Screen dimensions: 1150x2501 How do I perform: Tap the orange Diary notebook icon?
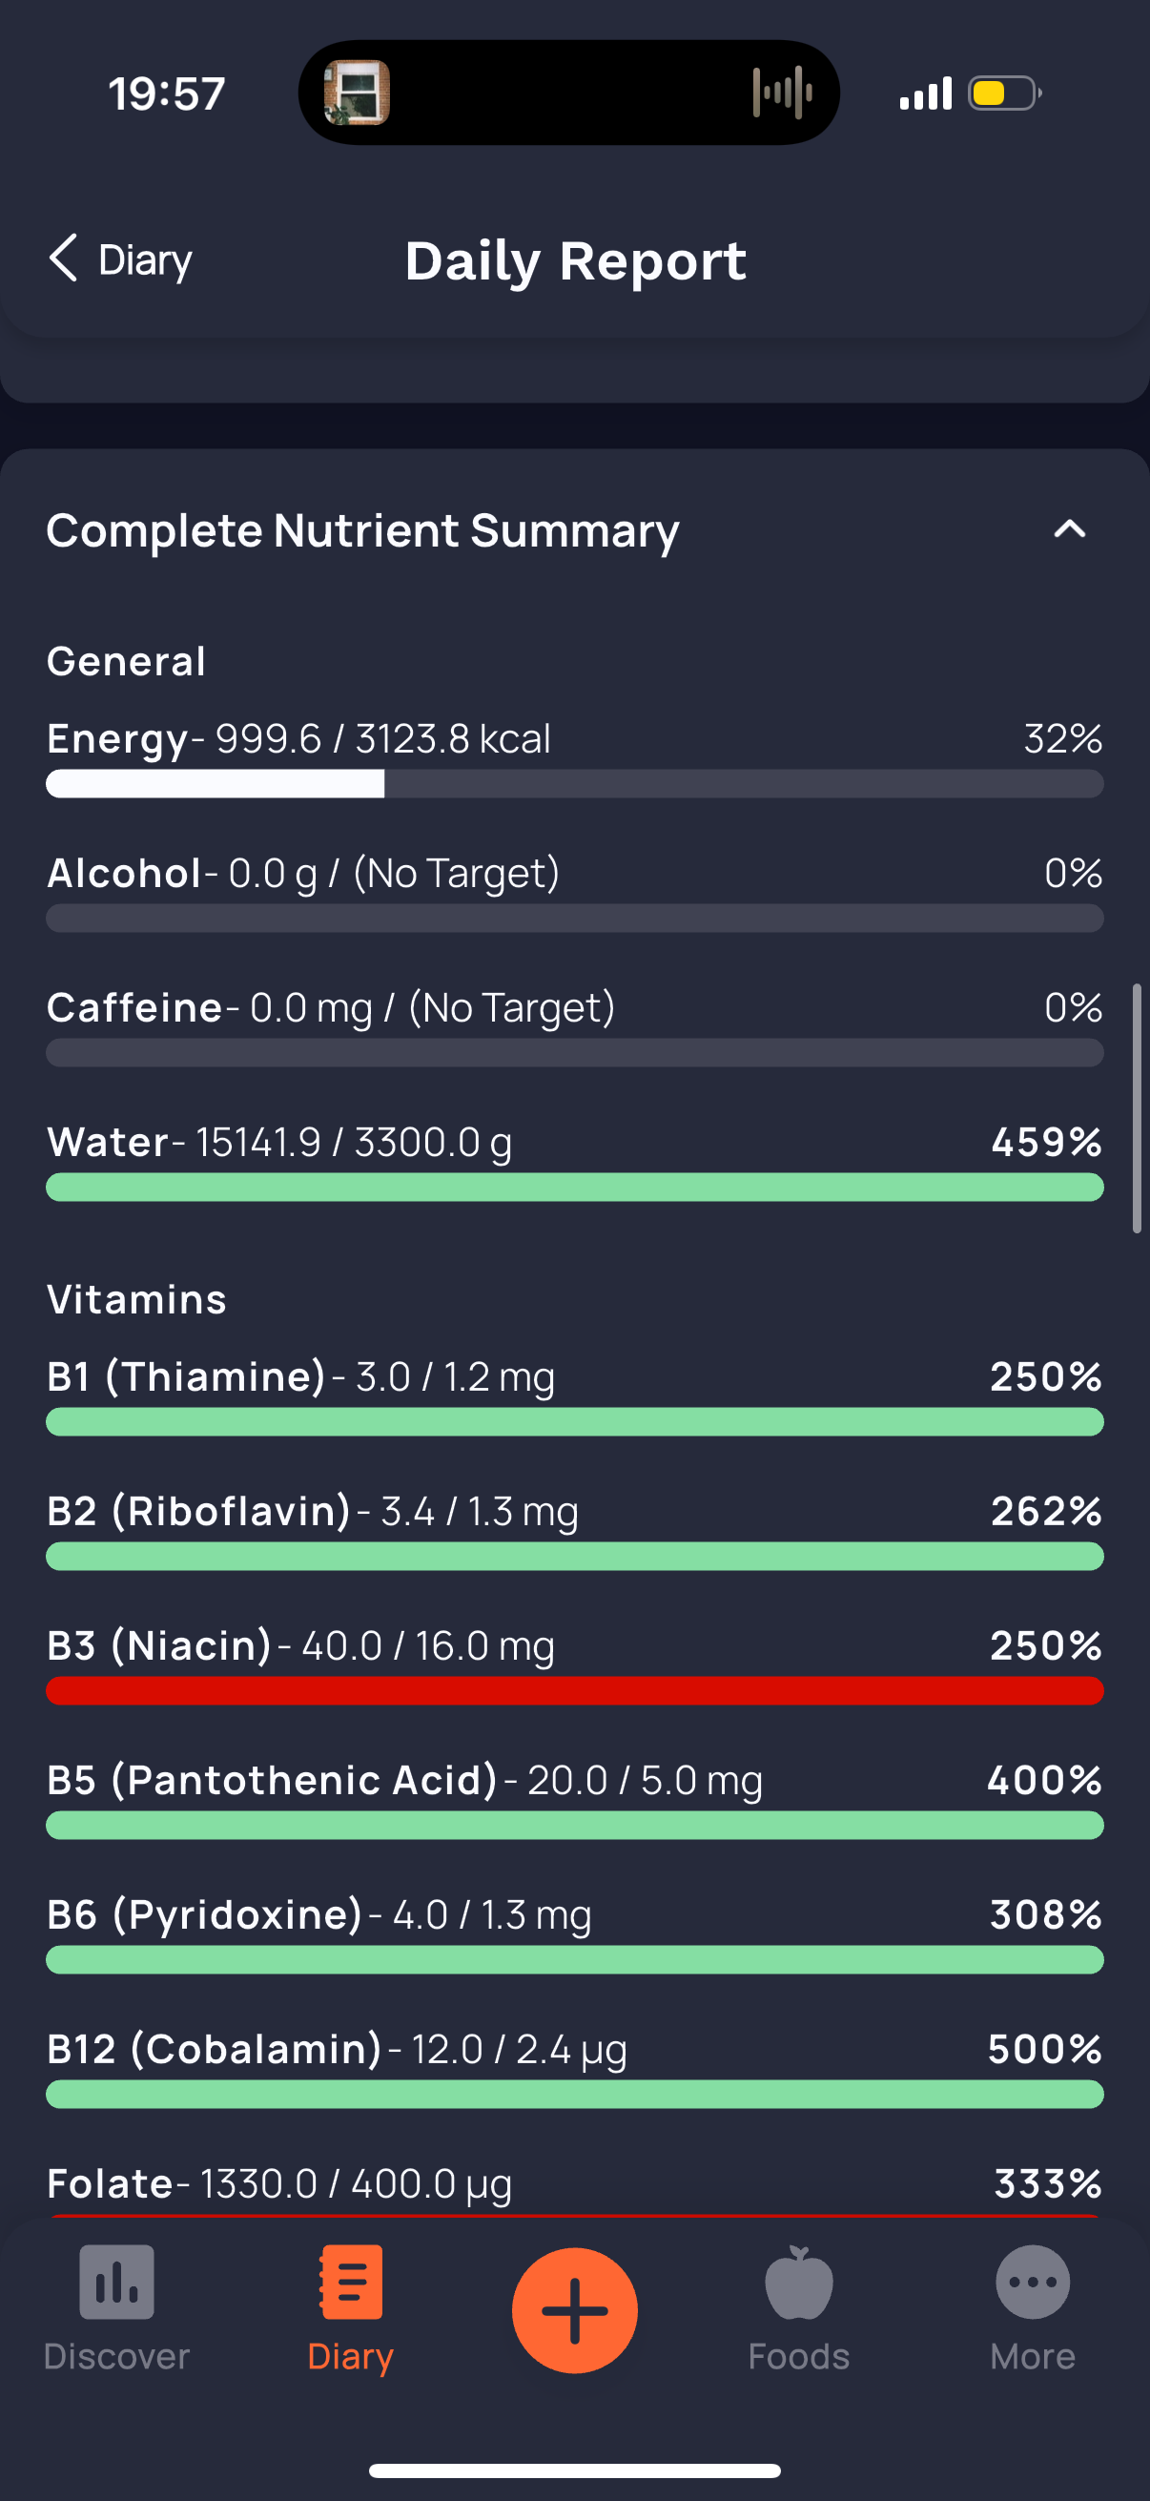350,2282
